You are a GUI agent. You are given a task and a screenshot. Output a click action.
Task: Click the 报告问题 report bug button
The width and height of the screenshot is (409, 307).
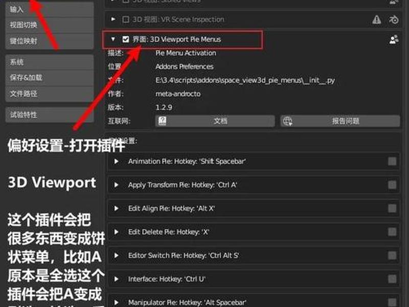point(340,121)
